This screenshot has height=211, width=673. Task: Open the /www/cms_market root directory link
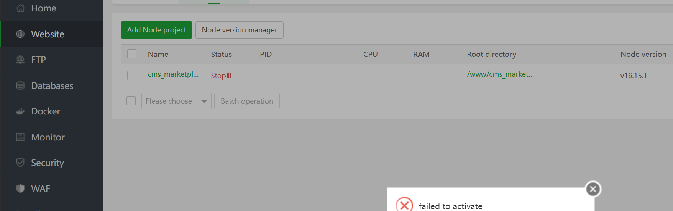(x=500, y=74)
